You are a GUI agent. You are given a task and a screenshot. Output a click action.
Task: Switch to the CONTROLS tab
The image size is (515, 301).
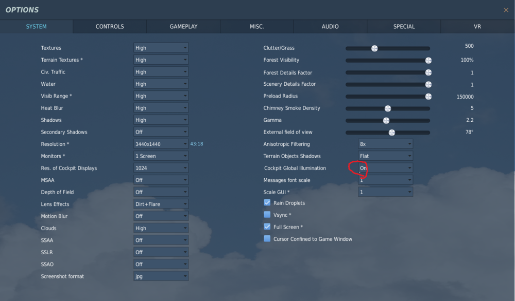pos(109,26)
